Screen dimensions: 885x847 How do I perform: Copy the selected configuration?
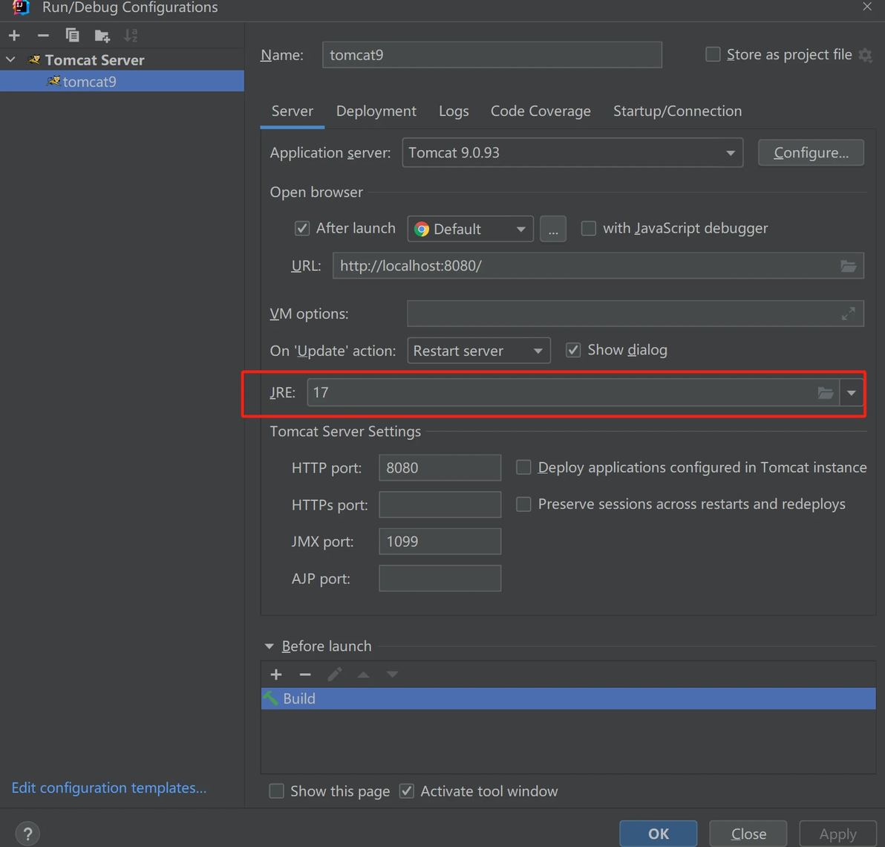click(72, 36)
